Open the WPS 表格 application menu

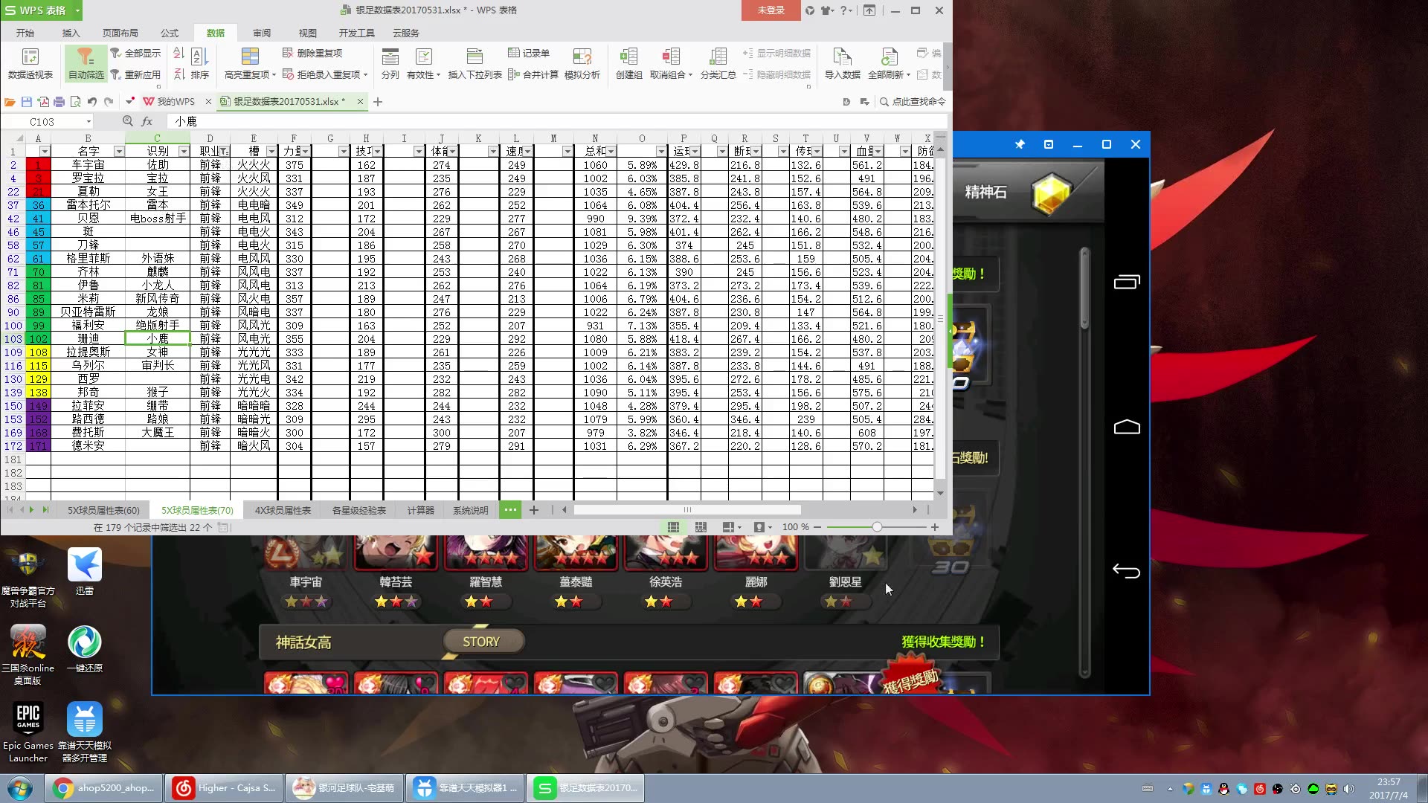pos(42,10)
